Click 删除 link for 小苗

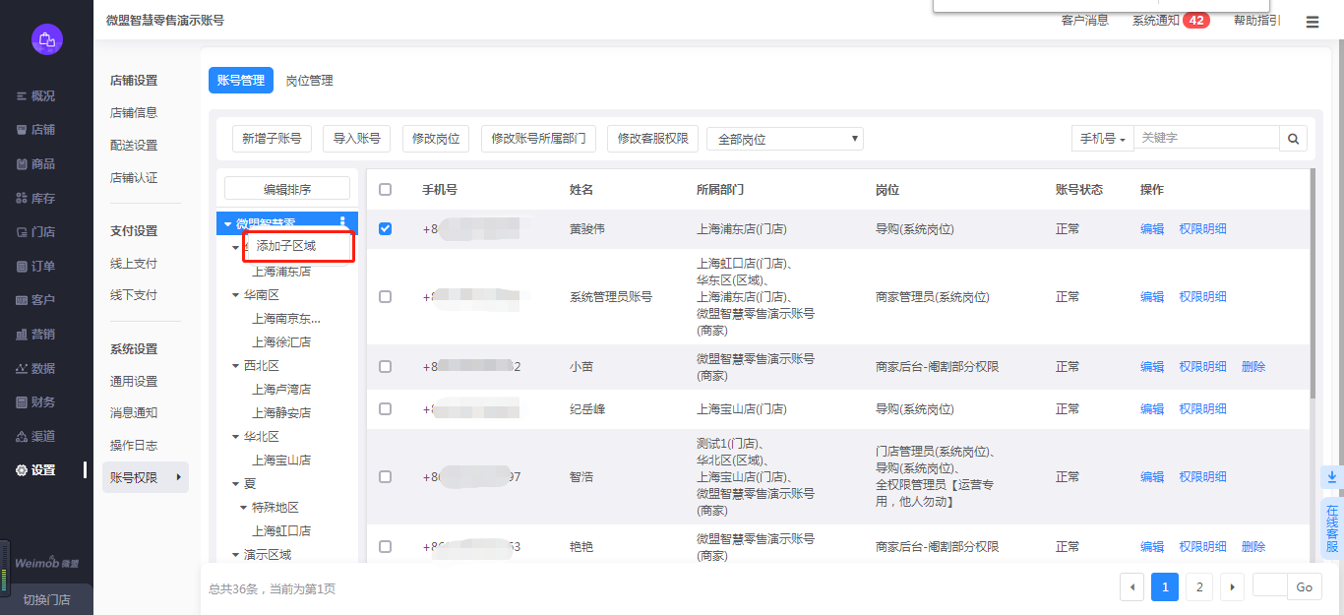coord(1253,366)
